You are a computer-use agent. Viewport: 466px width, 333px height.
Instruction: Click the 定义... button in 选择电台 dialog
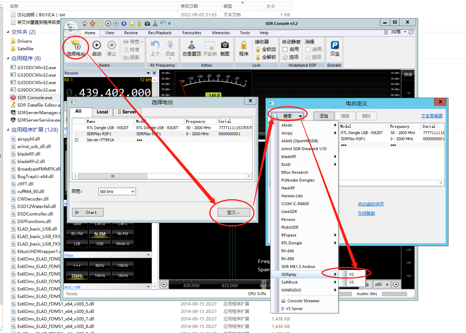coord(234,213)
